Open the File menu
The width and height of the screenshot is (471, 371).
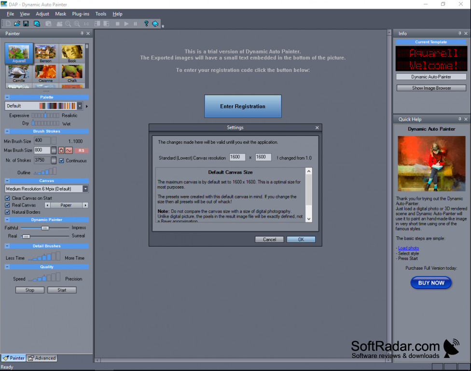coord(10,14)
